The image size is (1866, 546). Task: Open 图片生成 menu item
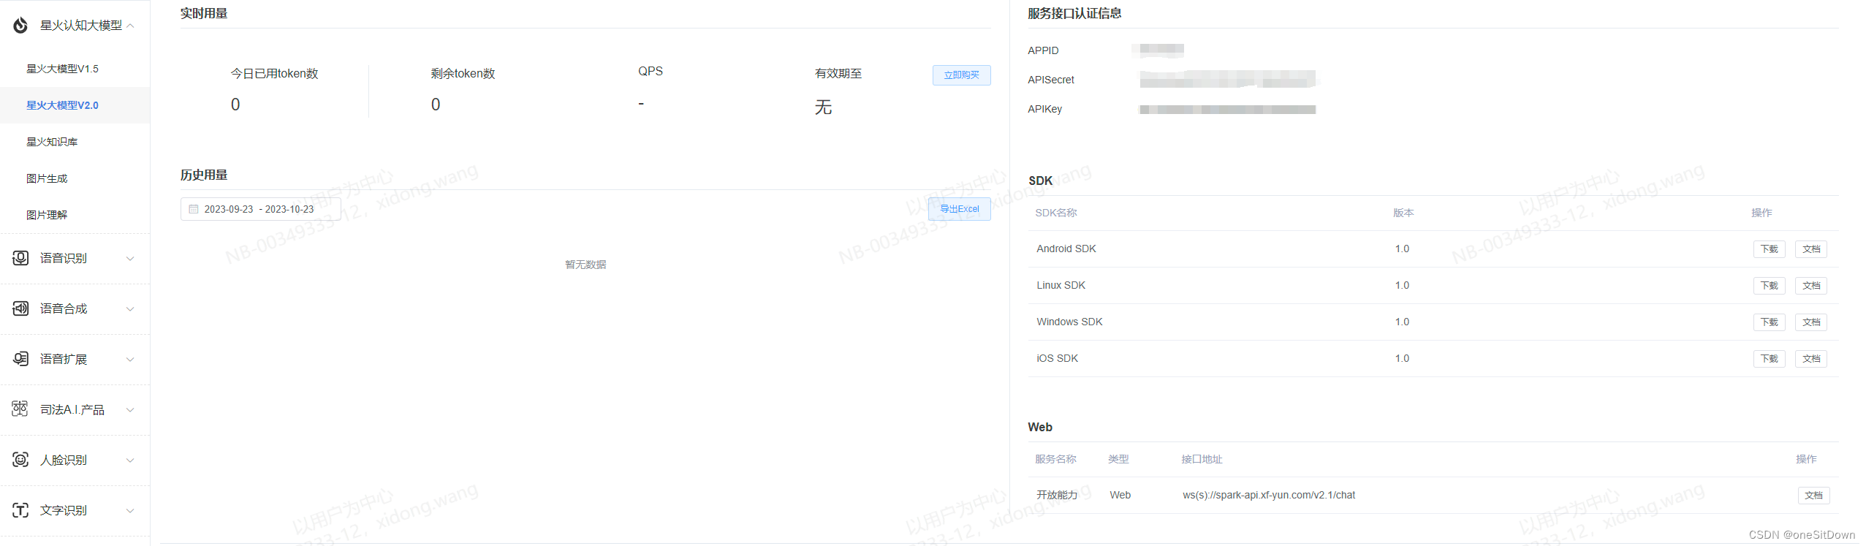point(75,178)
